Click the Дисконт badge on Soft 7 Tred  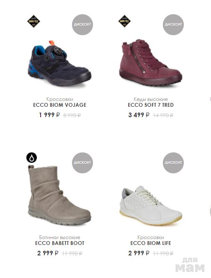[173, 24]
